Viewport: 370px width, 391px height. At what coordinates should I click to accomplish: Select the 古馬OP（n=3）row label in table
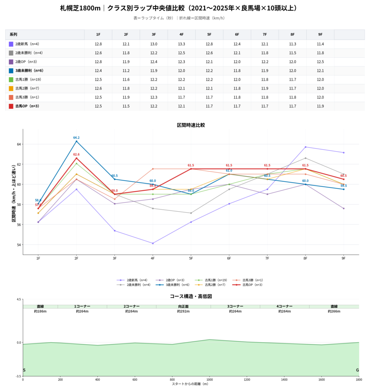point(27,106)
